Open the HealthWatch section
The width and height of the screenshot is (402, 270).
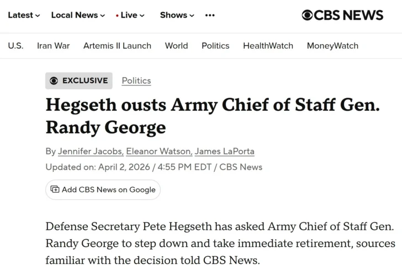[x=268, y=46]
